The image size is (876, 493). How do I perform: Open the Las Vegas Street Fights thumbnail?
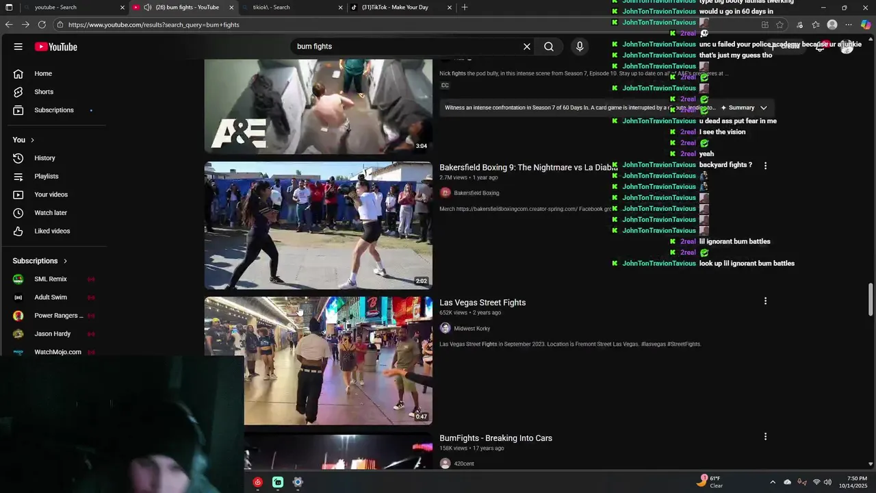pyautogui.click(x=318, y=361)
